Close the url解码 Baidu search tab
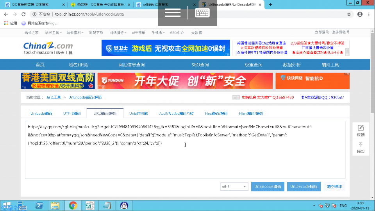The image size is (375, 211). [194, 5]
